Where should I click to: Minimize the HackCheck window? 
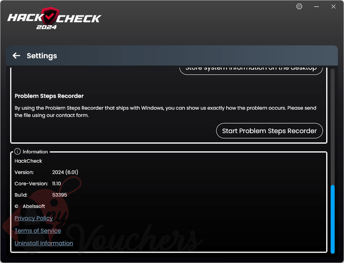click(x=316, y=7)
